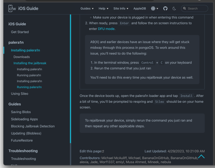Open the GitHub repository icon
This screenshot has width=215, height=168.
coord(165,9)
